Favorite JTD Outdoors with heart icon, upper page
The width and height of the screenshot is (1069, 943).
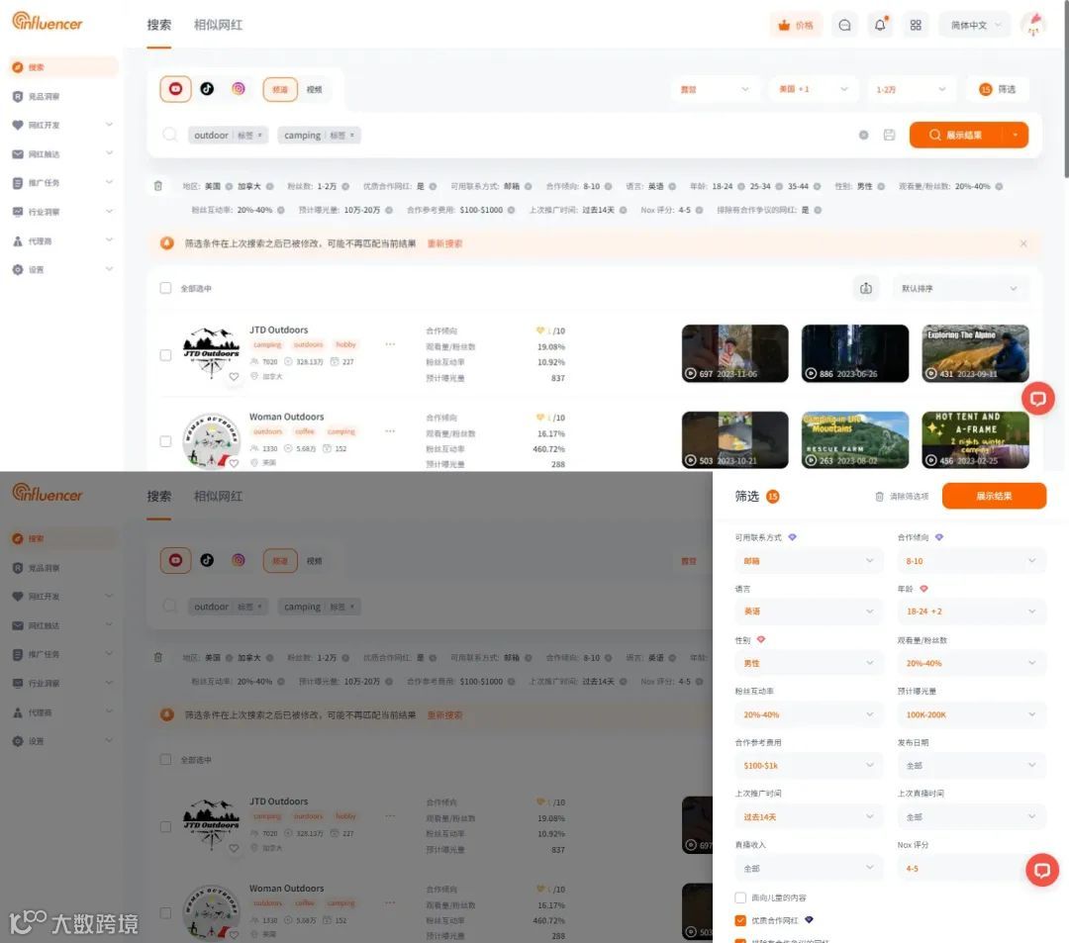[234, 377]
